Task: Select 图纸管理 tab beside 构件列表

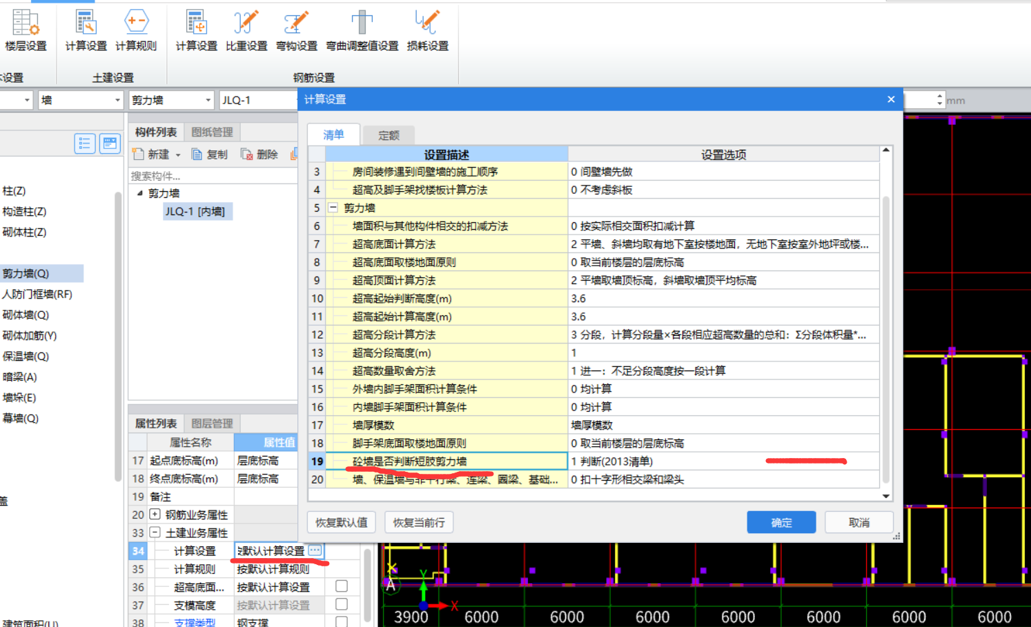Action: (213, 132)
